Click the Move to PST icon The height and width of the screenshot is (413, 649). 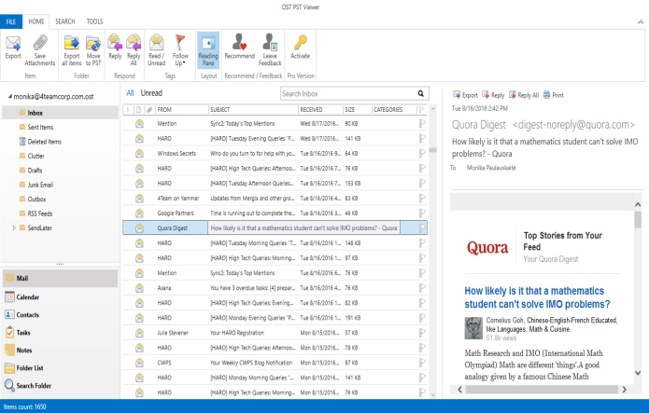point(93,43)
